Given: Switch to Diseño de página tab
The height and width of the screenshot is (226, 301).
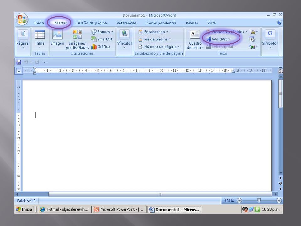Looking at the screenshot, I should pyautogui.click(x=92, y=23).
